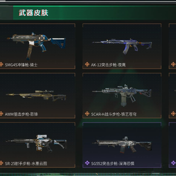Click orange rarity icon beside AK-12突击步枪-夜鹰
176x176 pixels.
pyautogui.click(x=87, y=64)
